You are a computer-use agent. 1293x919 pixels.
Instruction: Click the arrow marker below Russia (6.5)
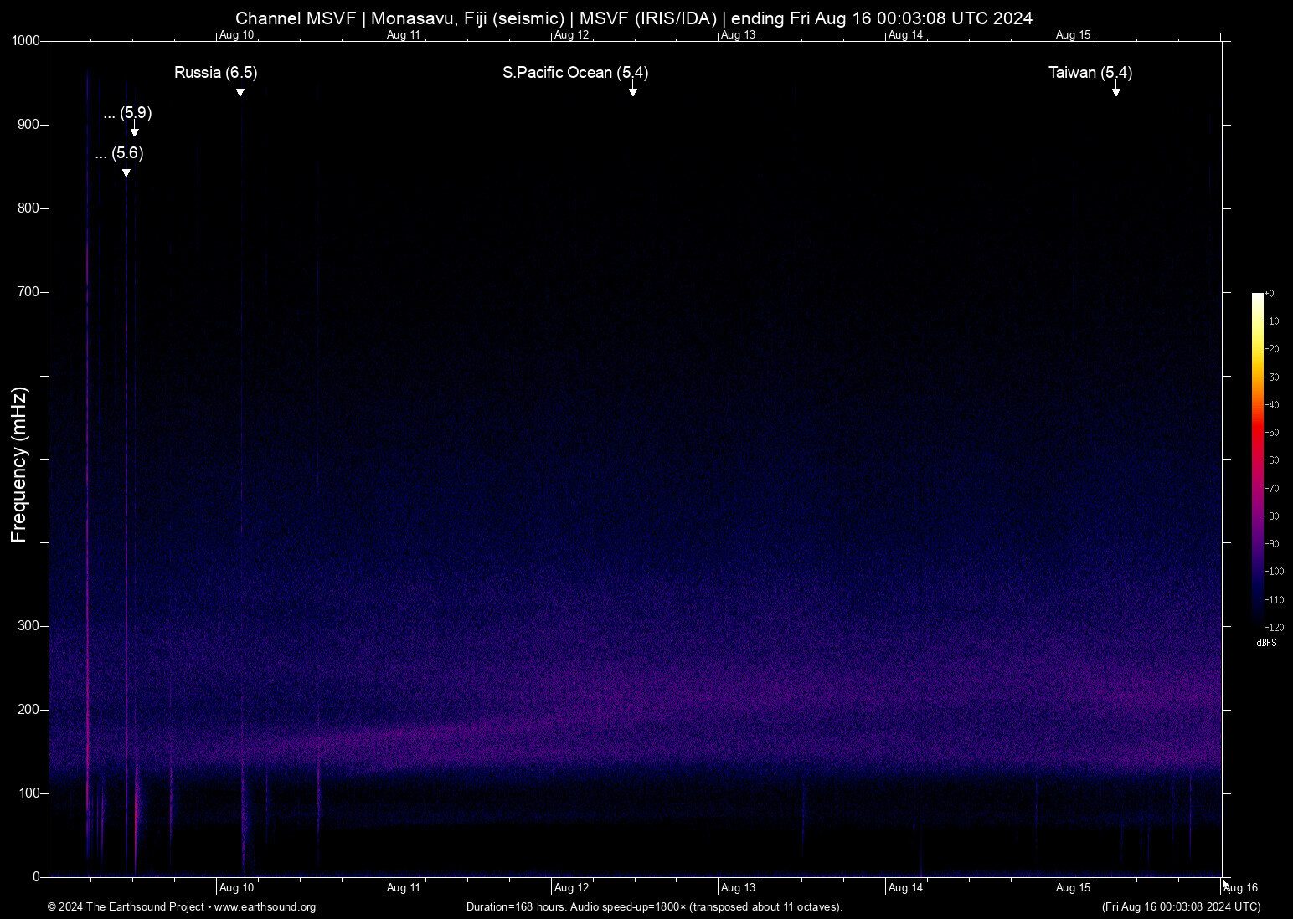(x=240, y=90)
